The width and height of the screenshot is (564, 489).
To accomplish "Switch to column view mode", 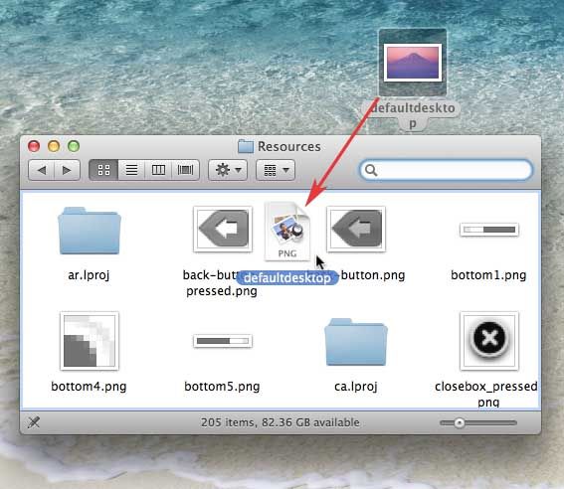I will click(158, 170).
